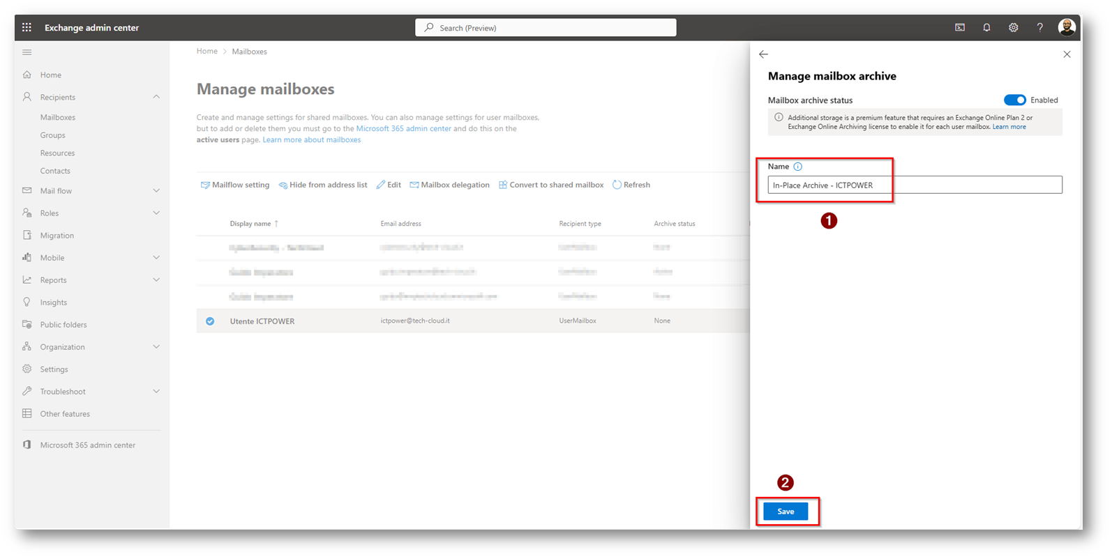Open the app launcher waffle icon

click(x=27, y=27)
